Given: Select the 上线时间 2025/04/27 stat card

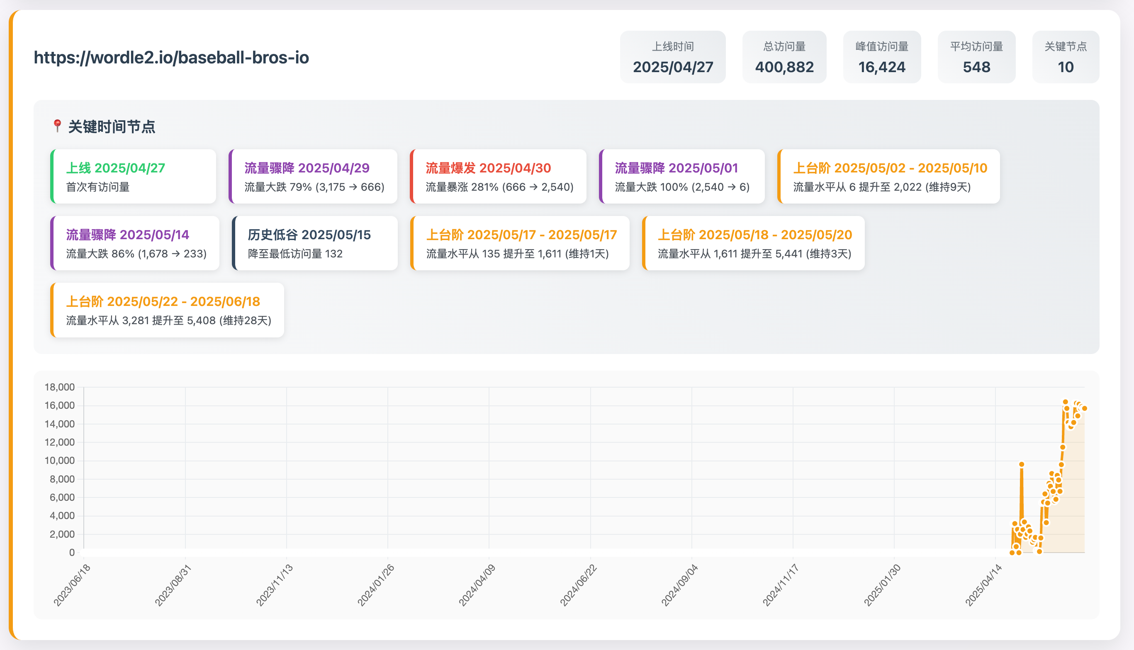Looking at the screenshot, I should (x=673, y=57).
